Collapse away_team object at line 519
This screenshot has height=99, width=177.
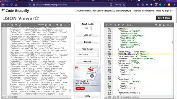tap(112, 79)
